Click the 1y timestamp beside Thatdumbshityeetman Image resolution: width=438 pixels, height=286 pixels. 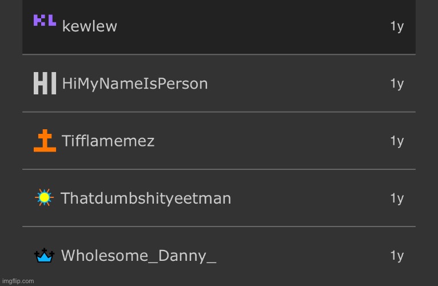[397, 198]
